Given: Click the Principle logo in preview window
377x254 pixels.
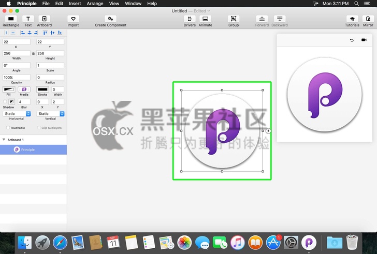Looking at the screenshot, I should click(x=325, y=95).
